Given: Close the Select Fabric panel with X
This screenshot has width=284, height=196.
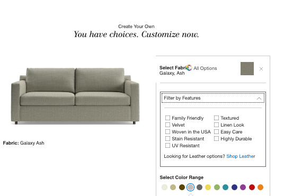Looking at the screenshot, I should point(261,69).
